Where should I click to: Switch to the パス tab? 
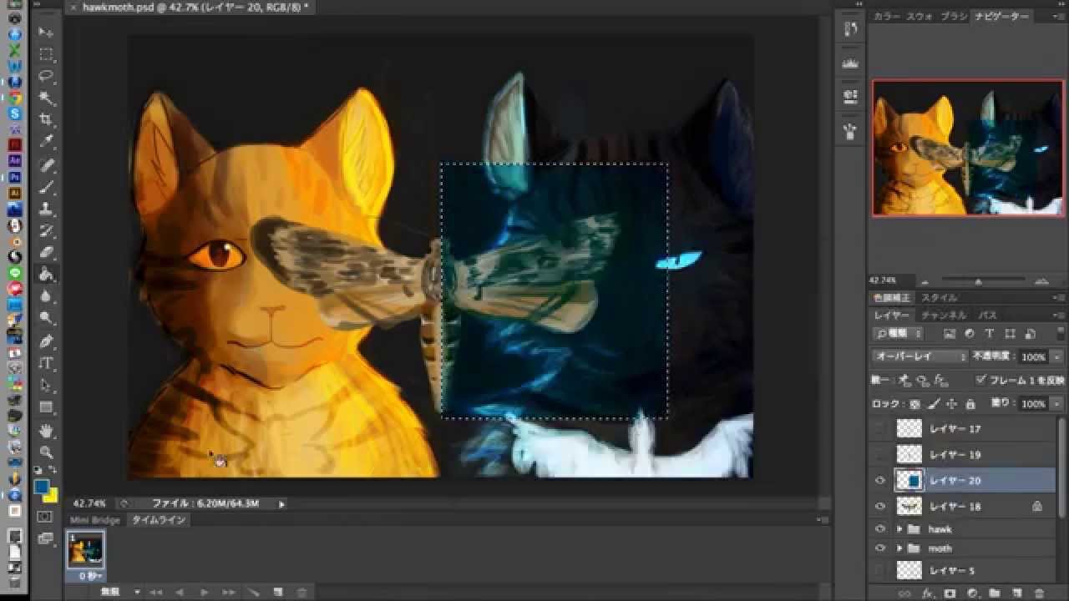[x=988, y=316]
